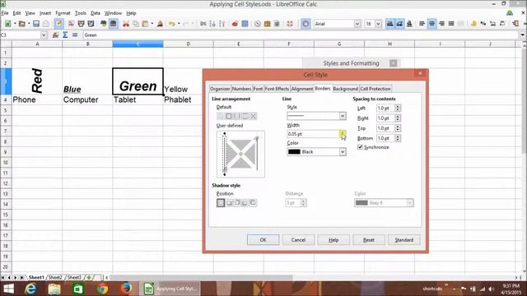Open the line Style dropdown
The image size is (527, 296).
(x=343, y=116)
